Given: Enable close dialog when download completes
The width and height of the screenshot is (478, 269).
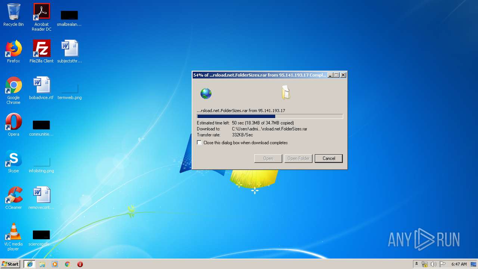Looking at the screenshot, I should pos(199,143).
